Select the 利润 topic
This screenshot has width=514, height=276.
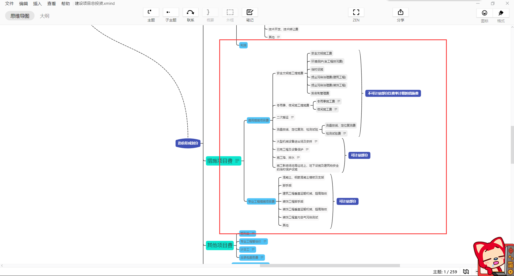click(243, 45)
